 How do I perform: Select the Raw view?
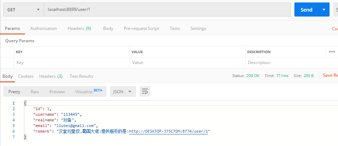[35, 92]
